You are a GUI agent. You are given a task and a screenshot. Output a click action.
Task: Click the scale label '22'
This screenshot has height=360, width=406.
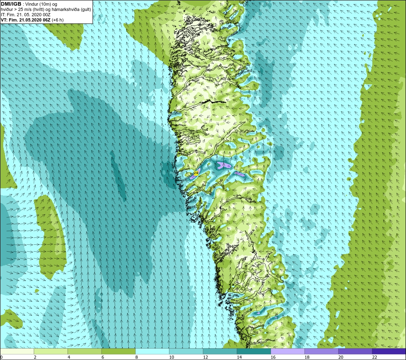[374, 357]
